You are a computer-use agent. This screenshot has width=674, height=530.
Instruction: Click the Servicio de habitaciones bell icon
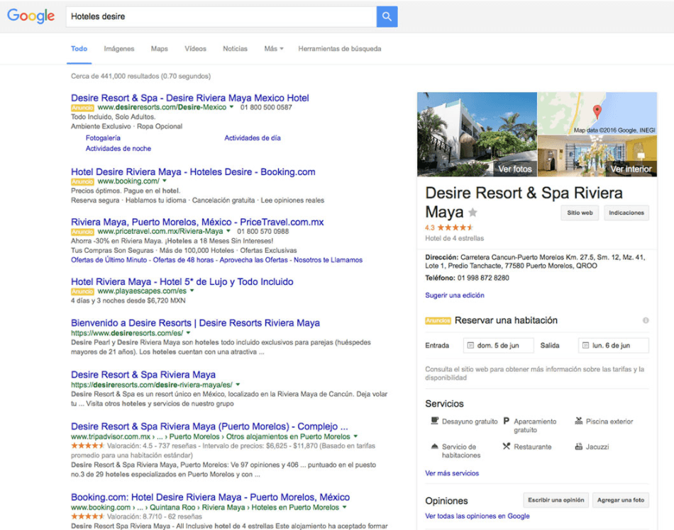[435, 446]
